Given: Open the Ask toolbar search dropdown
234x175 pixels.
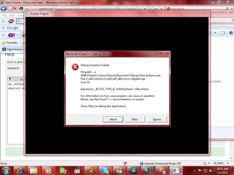Looking at the screenshot, I should 22,21.
